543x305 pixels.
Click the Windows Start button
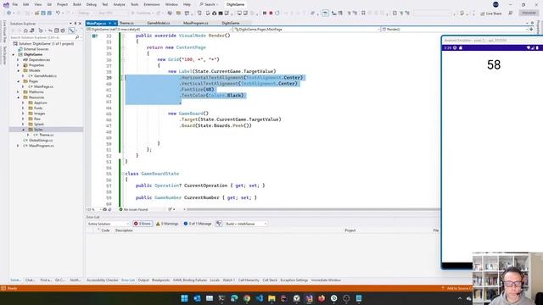click(184, 298)
